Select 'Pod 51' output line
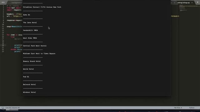The width and height of the screenshot is (200, 112). (26, 77)
